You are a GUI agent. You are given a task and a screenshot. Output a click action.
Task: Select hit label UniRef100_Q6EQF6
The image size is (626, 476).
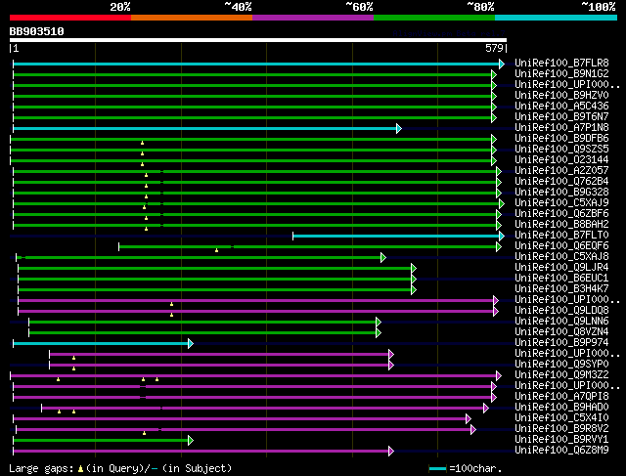coord(561,246)
